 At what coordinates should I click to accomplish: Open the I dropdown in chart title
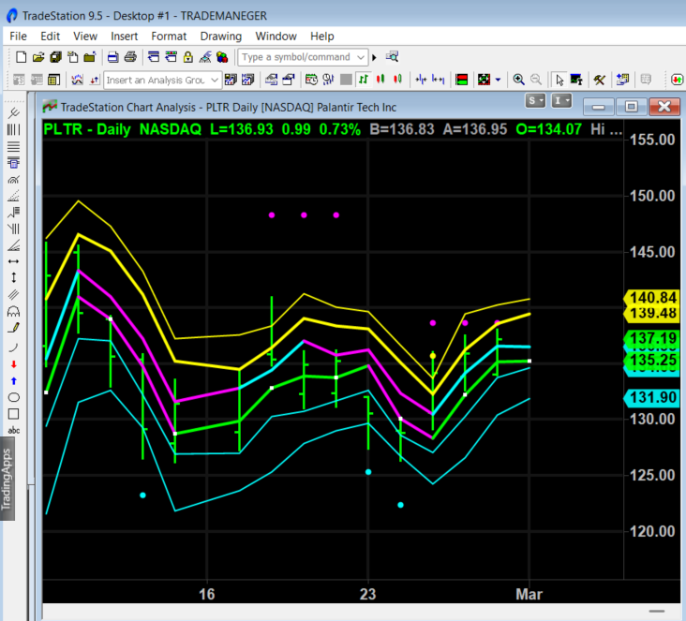(x=561, y=101)
